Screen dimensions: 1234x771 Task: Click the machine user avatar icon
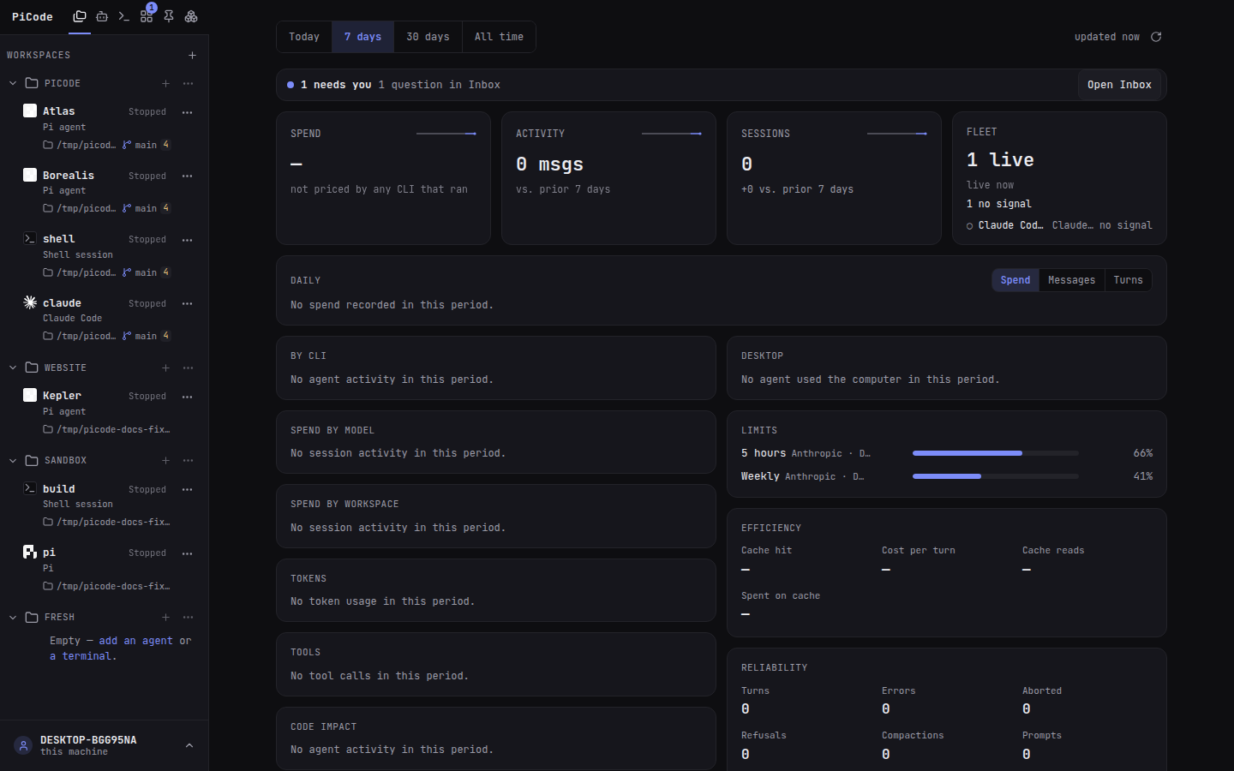click(x=23, y=745)
